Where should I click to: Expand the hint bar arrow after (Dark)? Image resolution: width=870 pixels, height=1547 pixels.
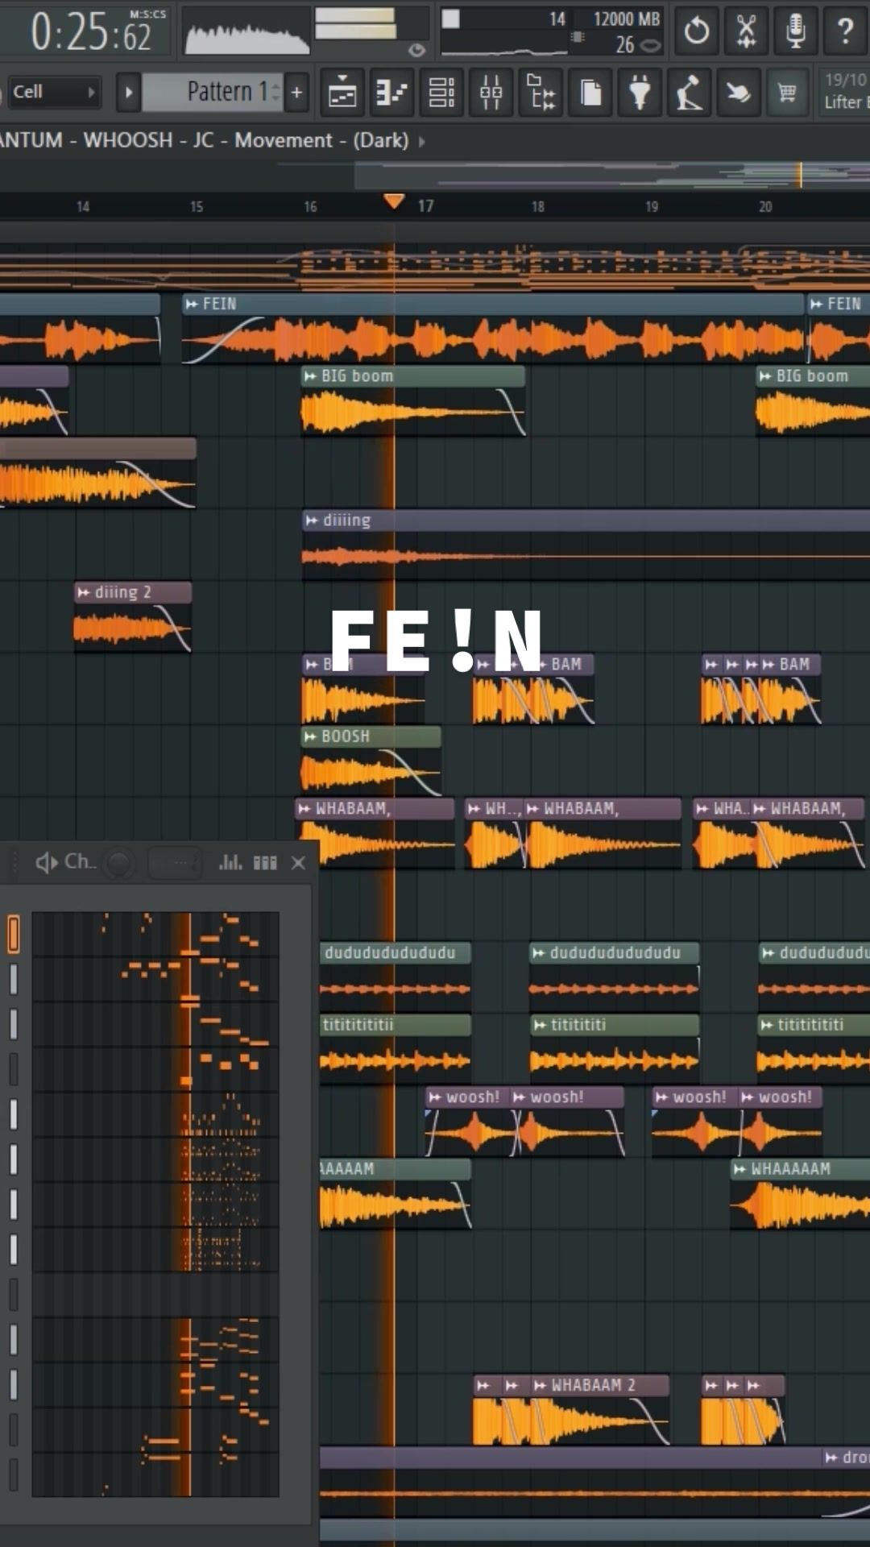click(421, 141)
